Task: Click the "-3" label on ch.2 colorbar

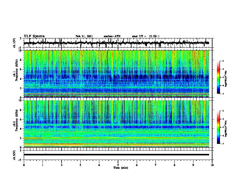Action: click(223, 111)
